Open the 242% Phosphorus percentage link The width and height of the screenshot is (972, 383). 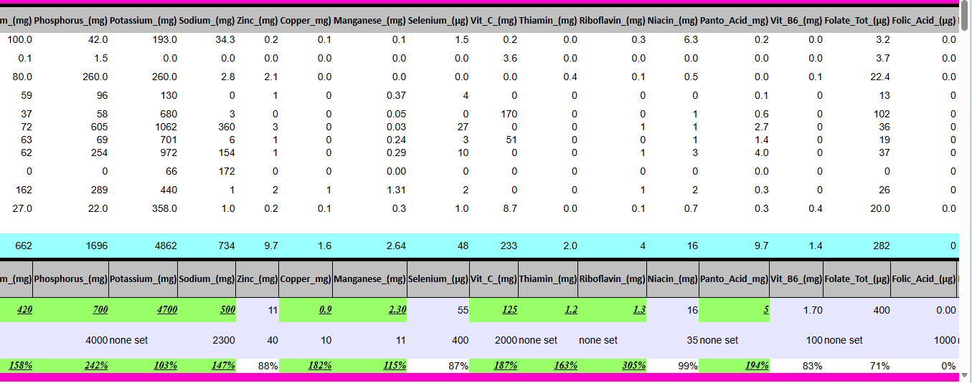pos(95,366)
